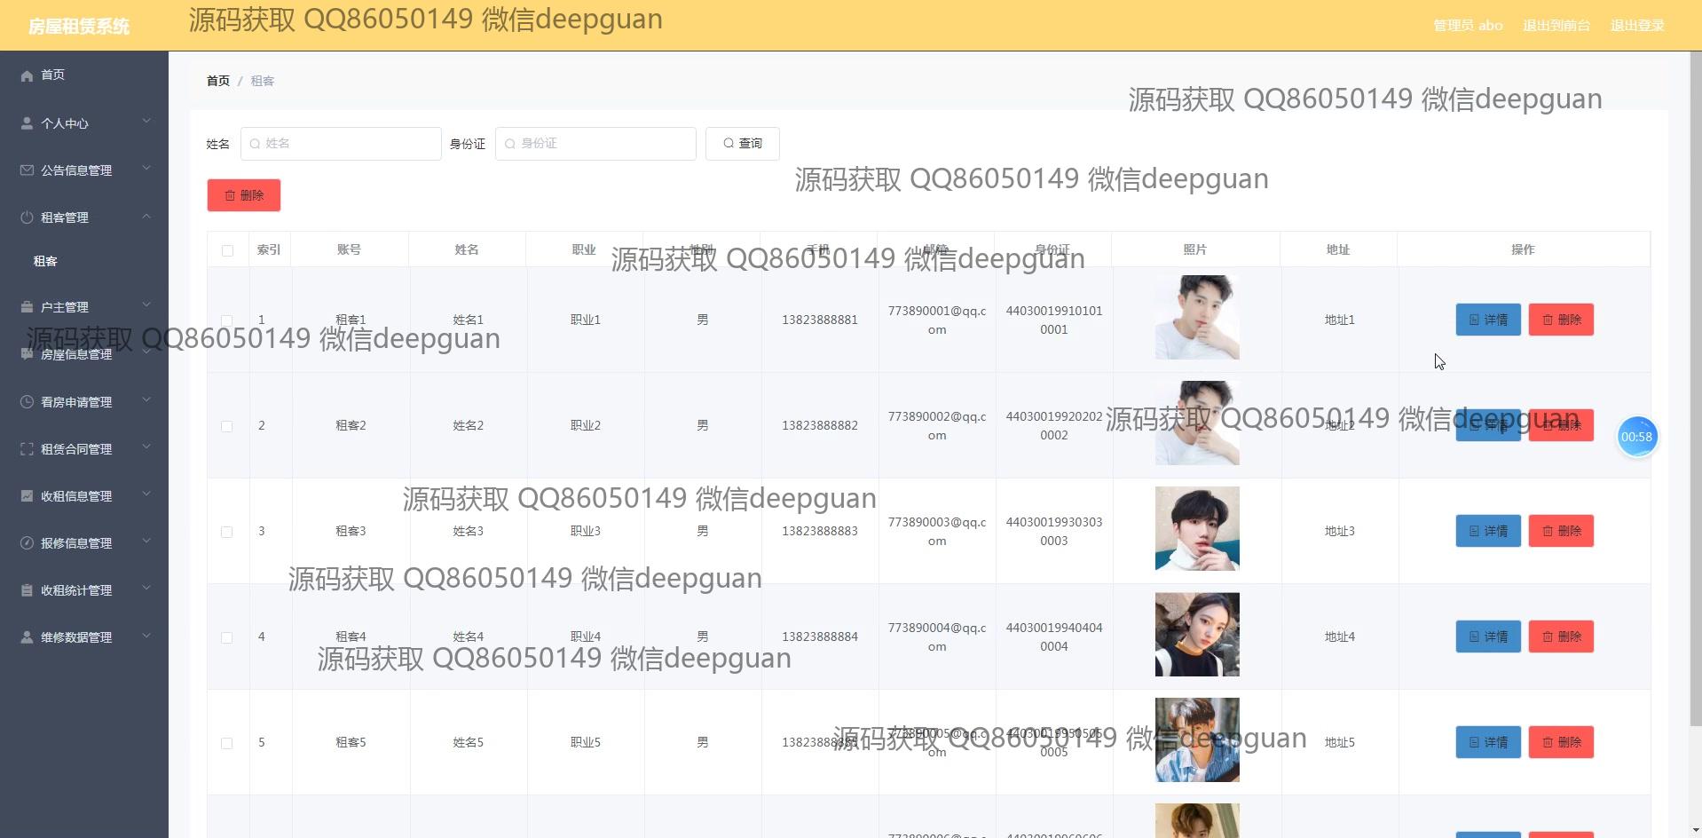This screenshot has height=838, width=1702.
Task: Click the home icon beside 首页 in sidebar
Action: point(27,75)
